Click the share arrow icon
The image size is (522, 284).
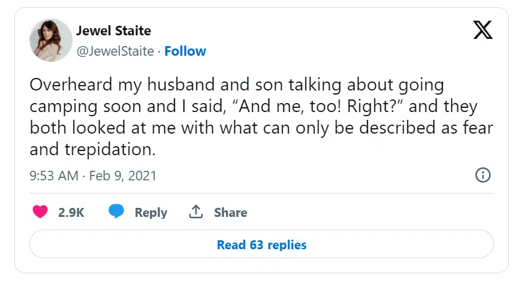click(195, 212)
